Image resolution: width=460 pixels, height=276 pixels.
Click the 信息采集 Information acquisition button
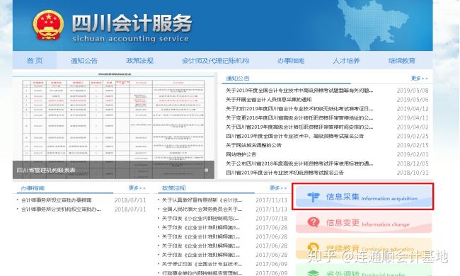pyautogui.click(x=363, y=197)
